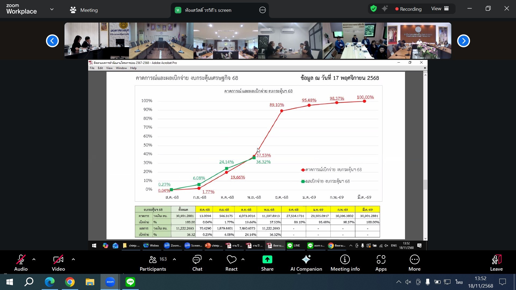Click the green encryption shield icon
Viewport: 516px width, 290px height.
(x=374, y=9)
